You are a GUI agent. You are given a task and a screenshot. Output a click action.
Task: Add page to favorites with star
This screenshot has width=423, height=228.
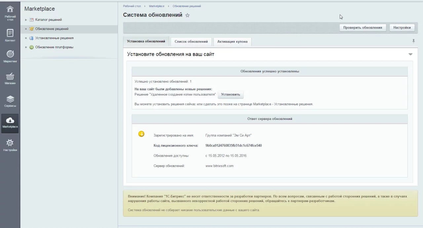click(187, 15)
